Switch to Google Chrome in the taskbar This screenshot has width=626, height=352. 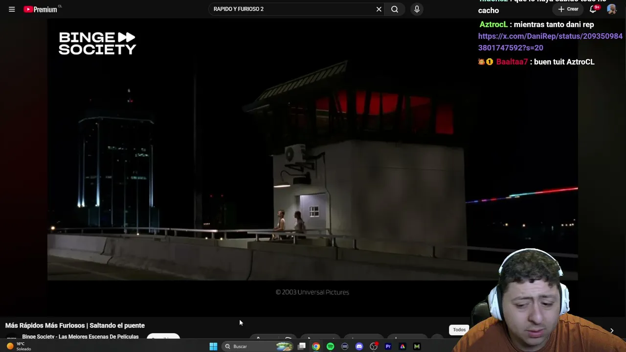coord(316,346)
